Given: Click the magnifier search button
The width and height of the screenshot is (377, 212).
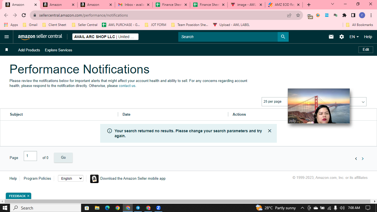Looking at the screenshot, I should pos(283,37).
